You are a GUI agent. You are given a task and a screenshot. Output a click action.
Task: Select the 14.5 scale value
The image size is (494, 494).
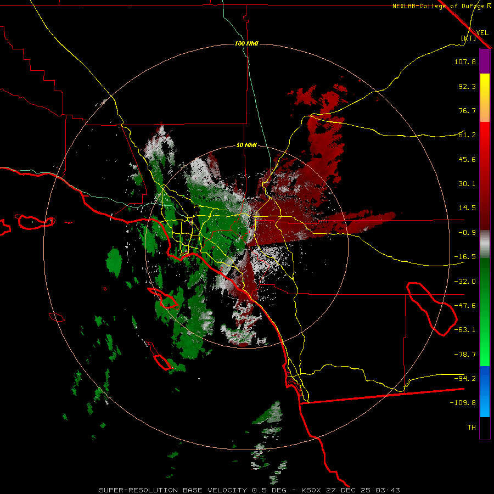point(467,208)
